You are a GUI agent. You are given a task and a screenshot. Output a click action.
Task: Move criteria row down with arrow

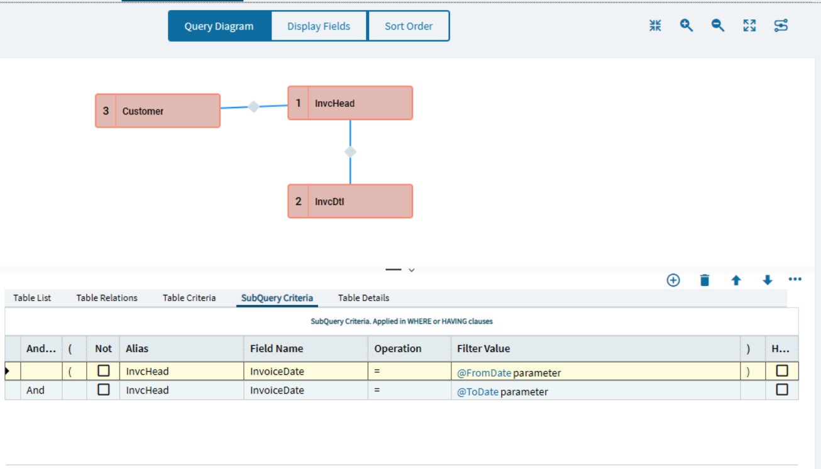(767, 280)
